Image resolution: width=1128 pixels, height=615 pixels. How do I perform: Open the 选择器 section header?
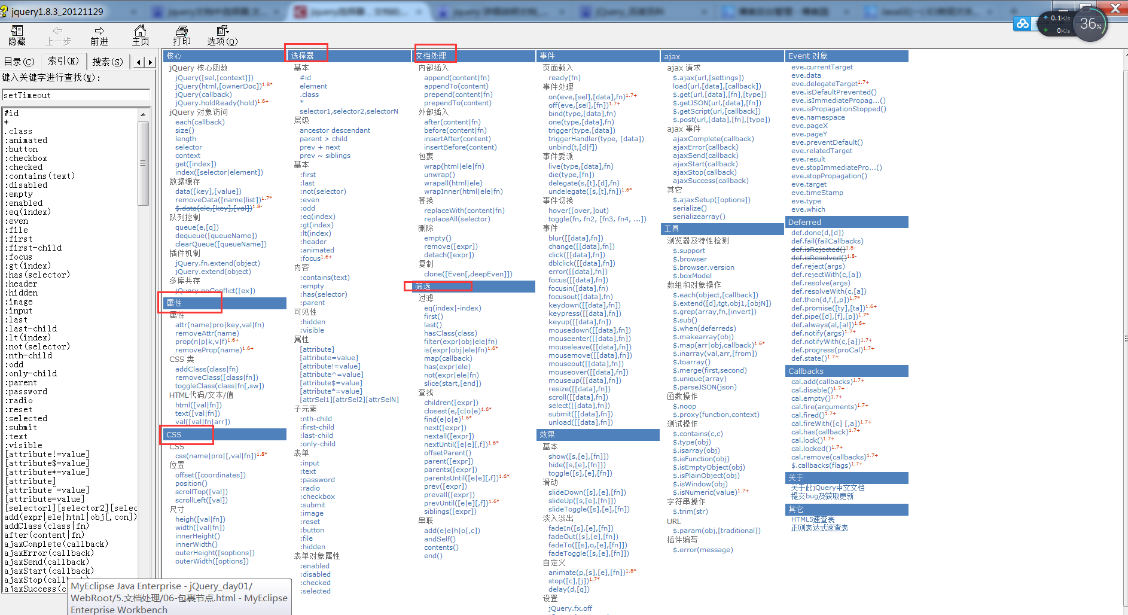point(349,56)
